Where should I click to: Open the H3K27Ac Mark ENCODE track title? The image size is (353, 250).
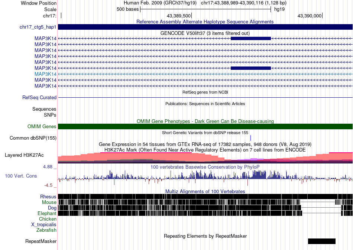(x=205, y=150)
